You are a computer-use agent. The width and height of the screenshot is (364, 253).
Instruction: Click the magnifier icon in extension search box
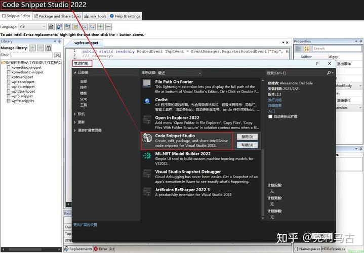click(x=329, y=73)
